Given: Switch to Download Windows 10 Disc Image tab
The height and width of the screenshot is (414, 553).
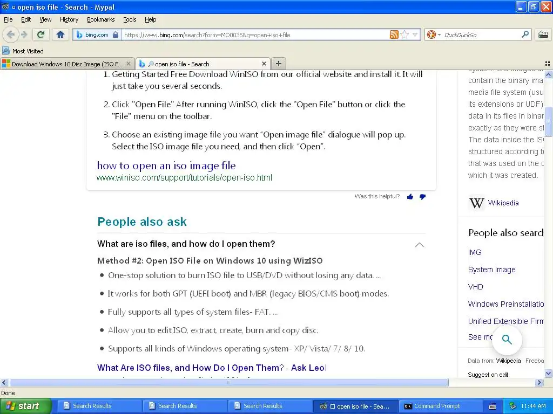Looking at the screenshot, I should 67,64.
